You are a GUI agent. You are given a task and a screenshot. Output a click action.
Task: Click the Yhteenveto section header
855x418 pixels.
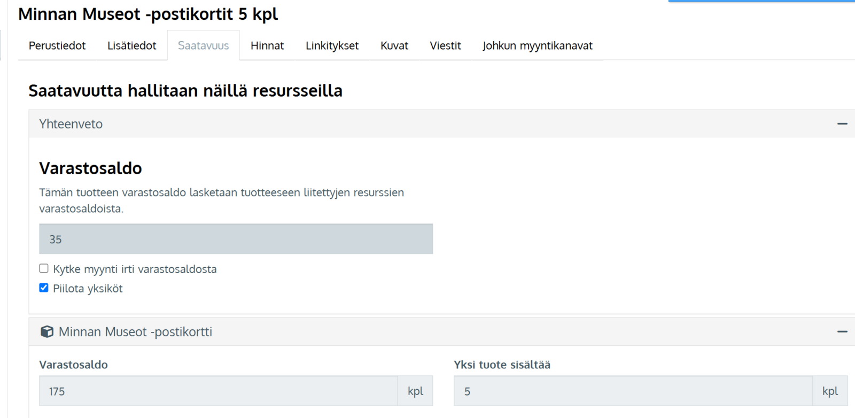coord(71,124)
